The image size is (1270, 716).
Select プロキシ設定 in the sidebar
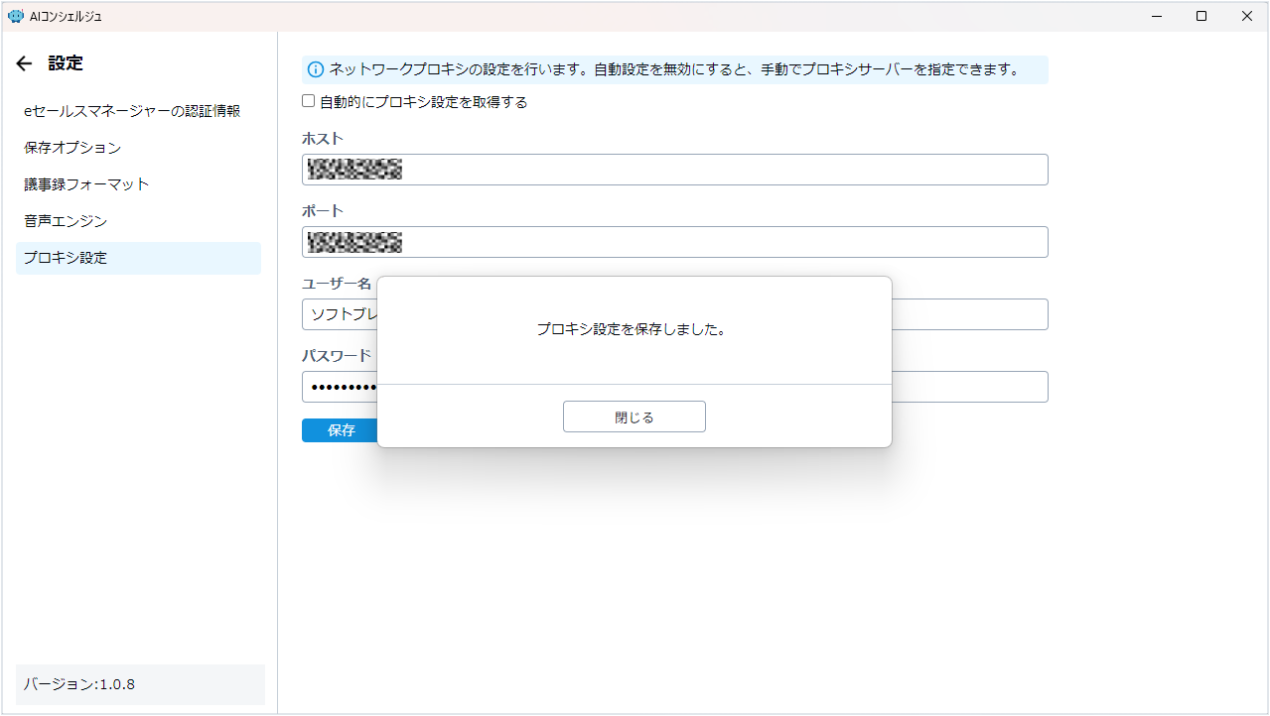pos(66,258)
